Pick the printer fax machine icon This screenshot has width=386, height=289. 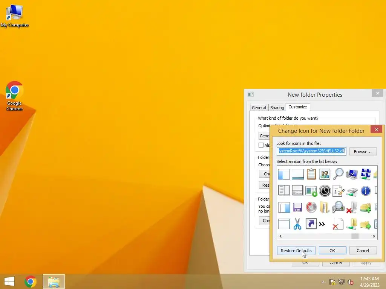click(x=338, y=207)
